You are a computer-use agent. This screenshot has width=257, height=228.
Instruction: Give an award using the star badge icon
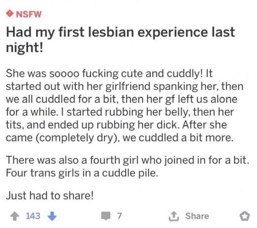pos(245,216)
